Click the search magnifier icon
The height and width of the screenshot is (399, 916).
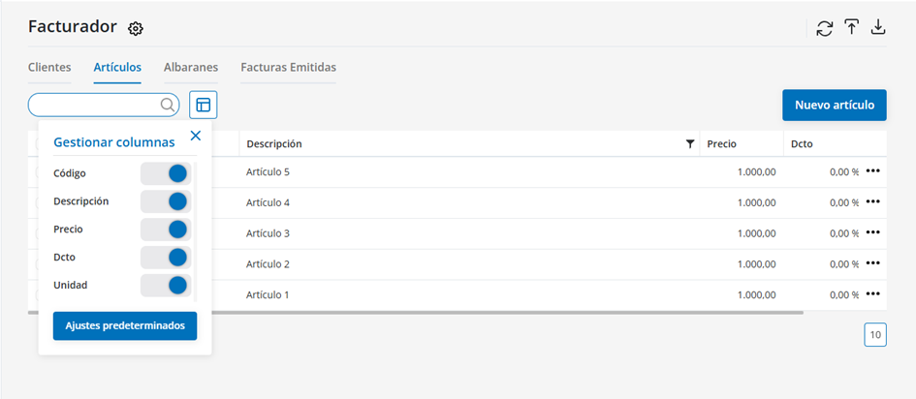(x=167, y=105)
